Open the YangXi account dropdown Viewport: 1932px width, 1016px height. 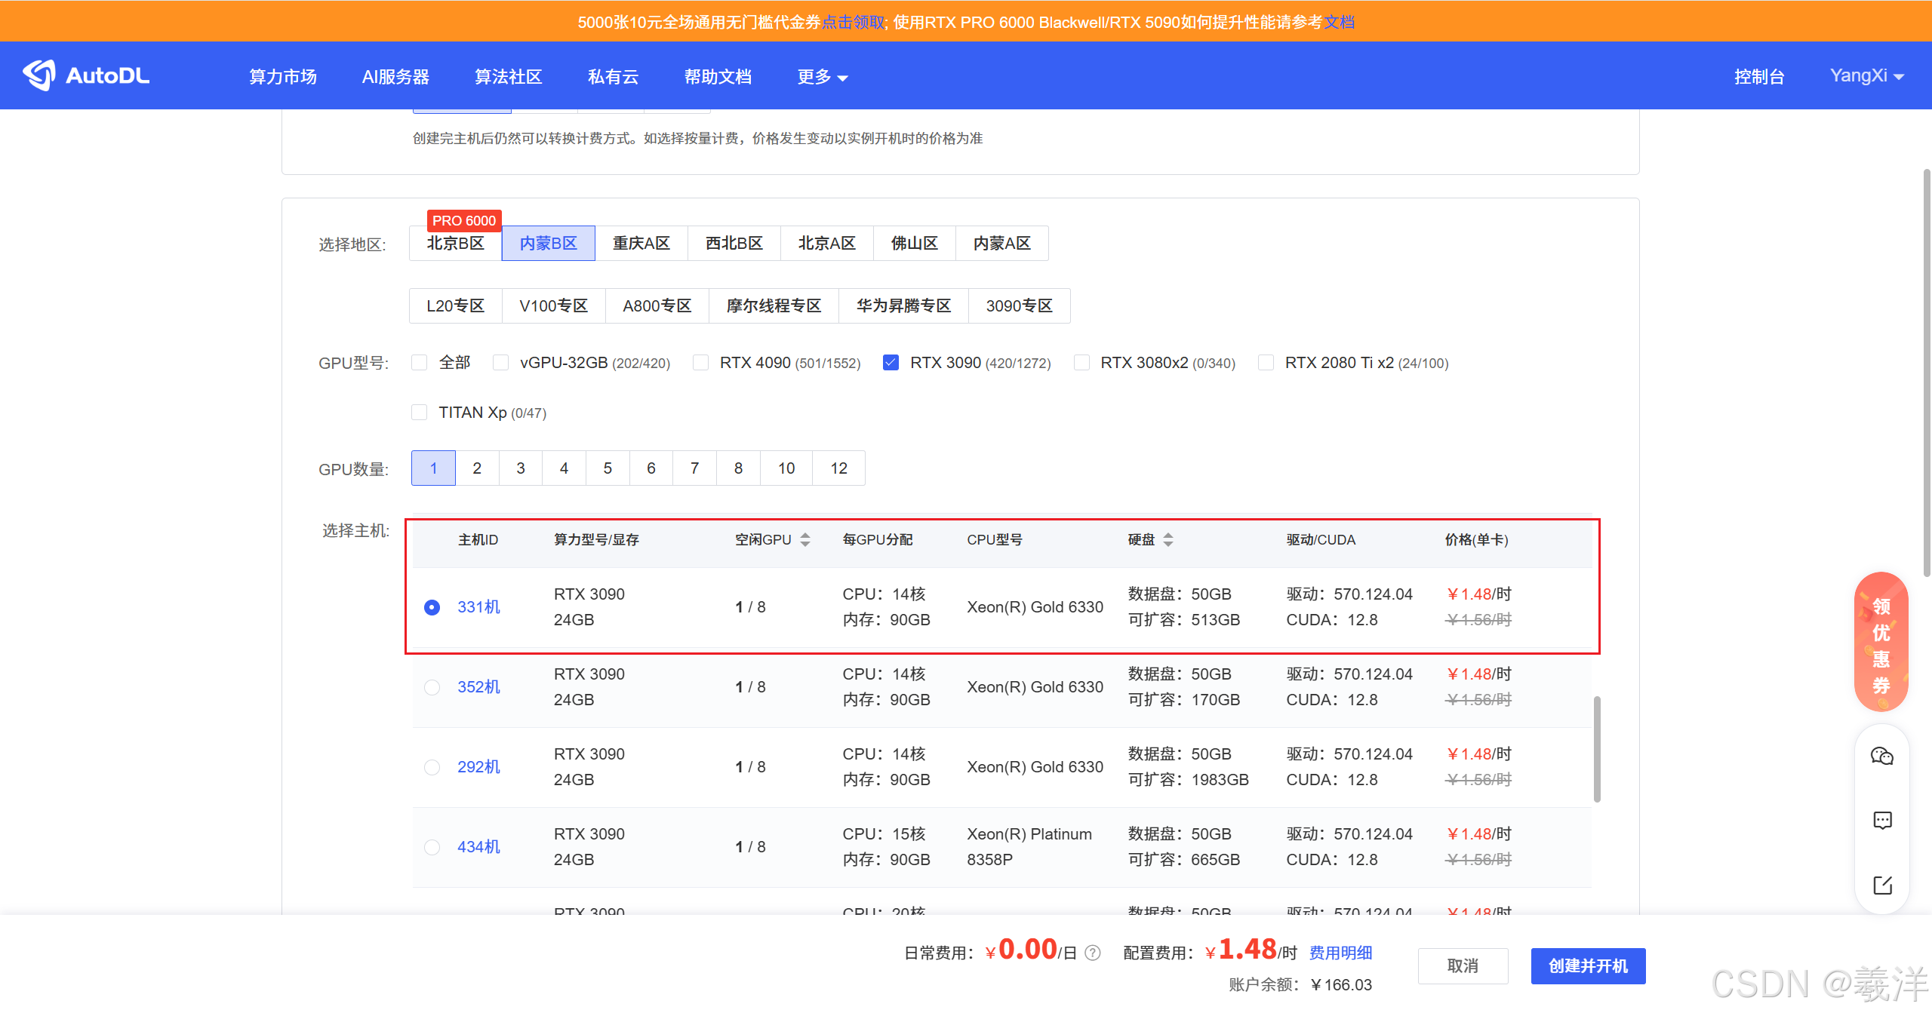pos(1866,75)
